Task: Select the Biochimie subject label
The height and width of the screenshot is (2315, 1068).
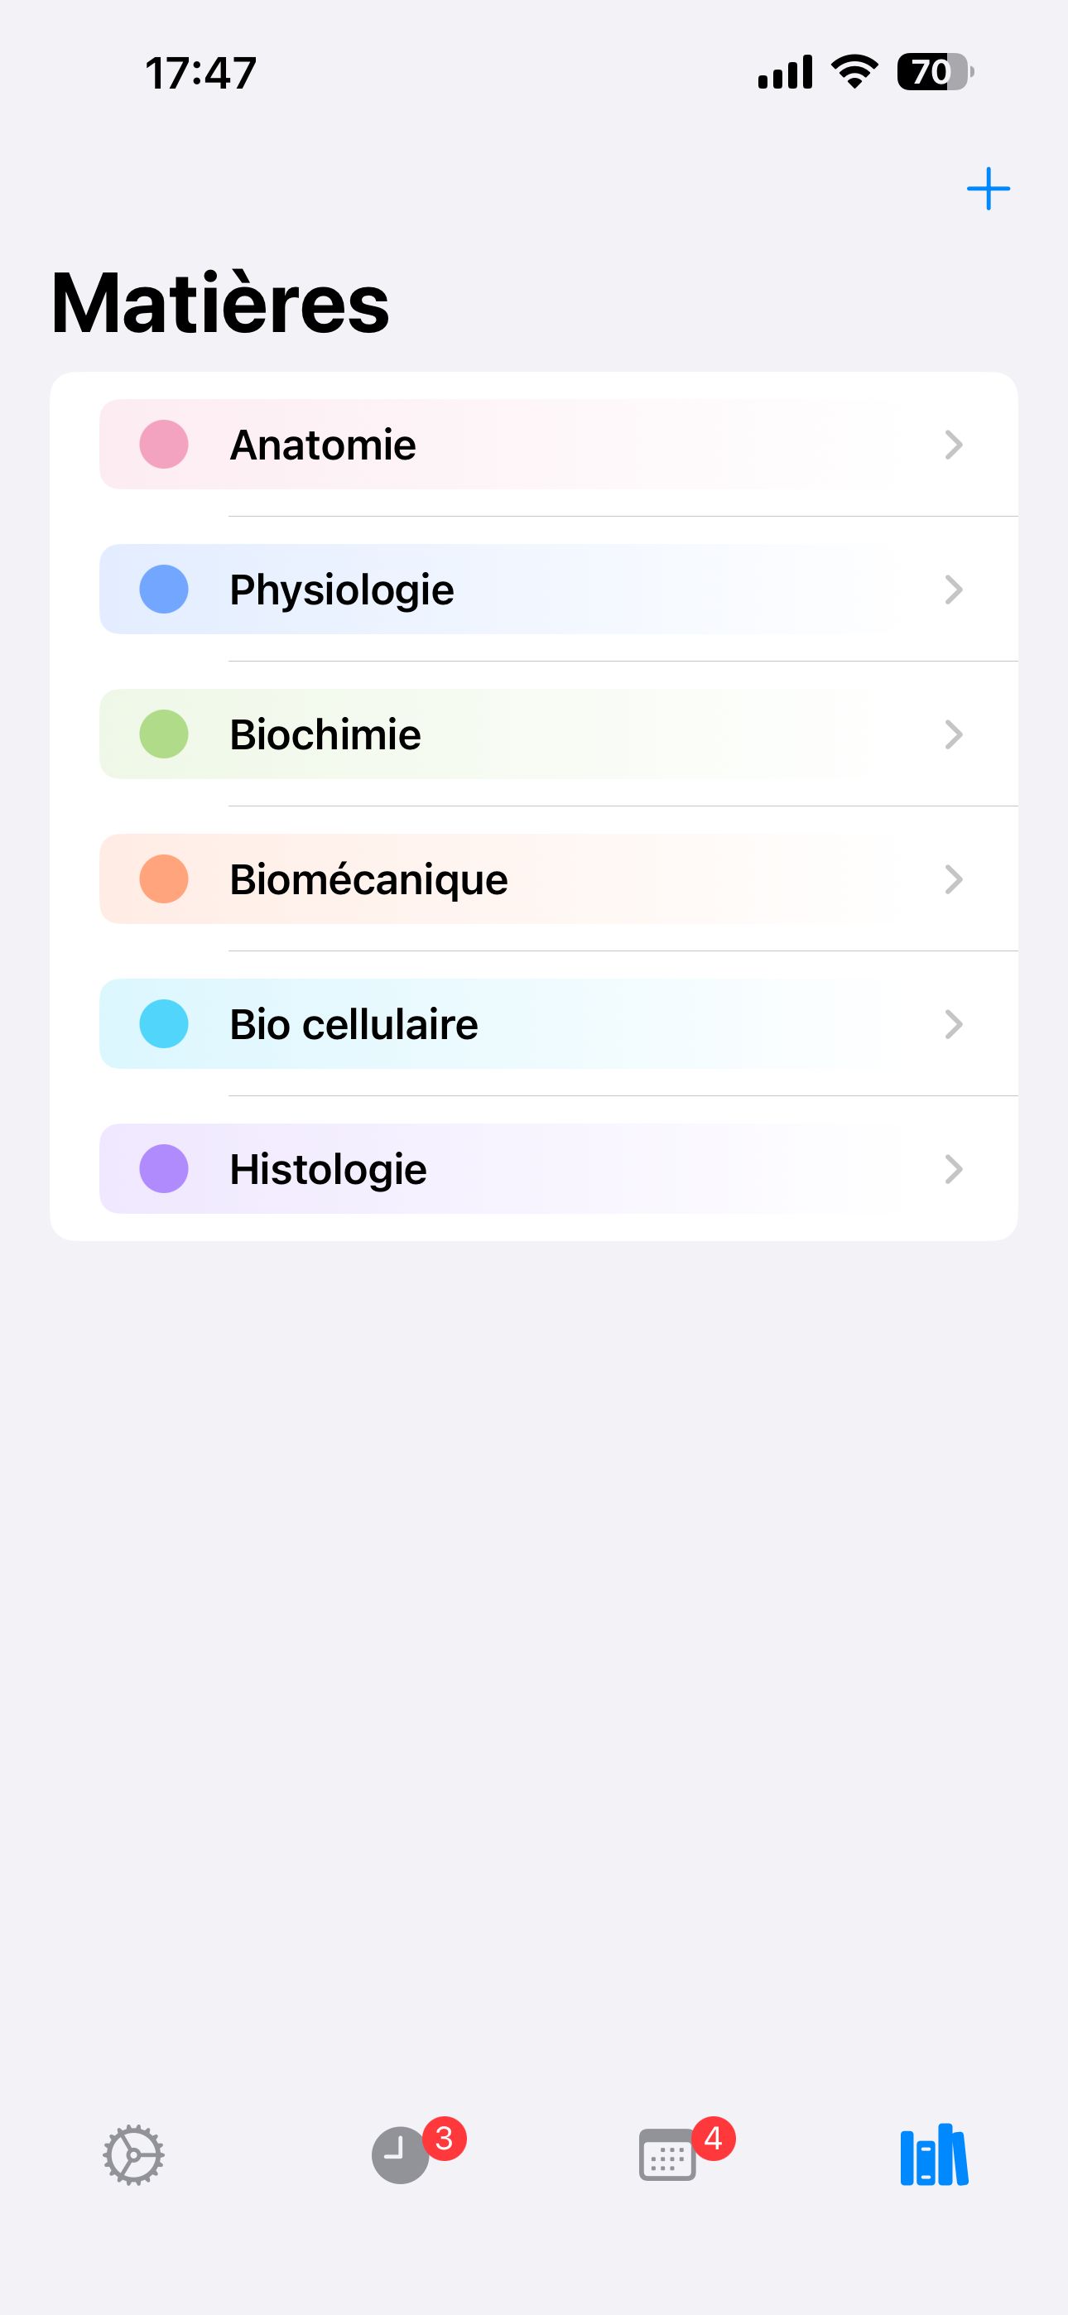Action: (325, 734)
